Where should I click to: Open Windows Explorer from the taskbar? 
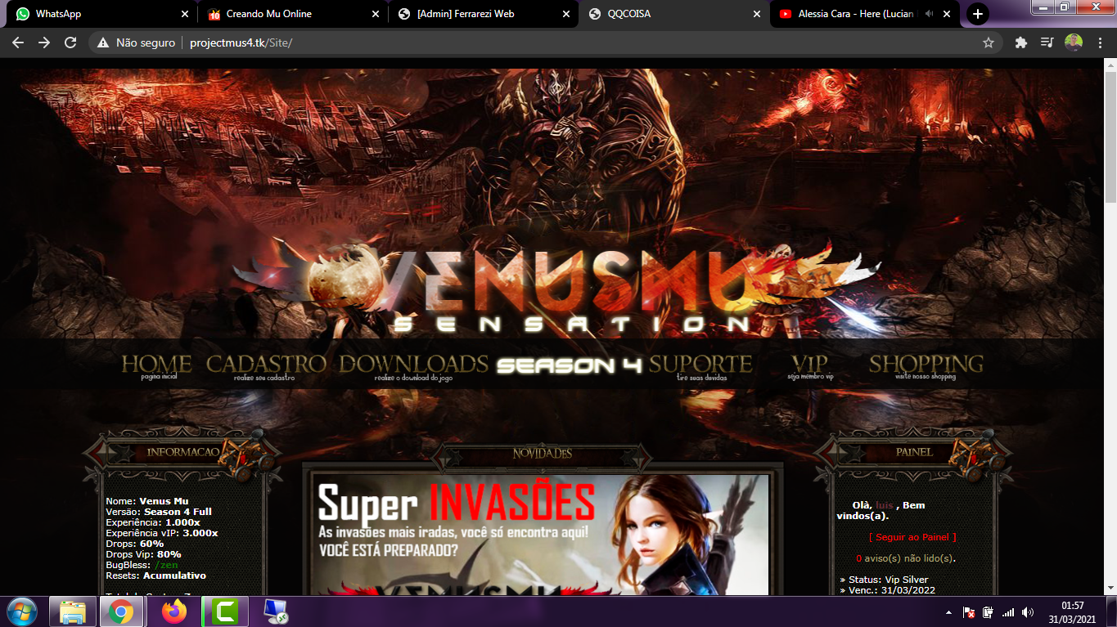pos(73,611)
